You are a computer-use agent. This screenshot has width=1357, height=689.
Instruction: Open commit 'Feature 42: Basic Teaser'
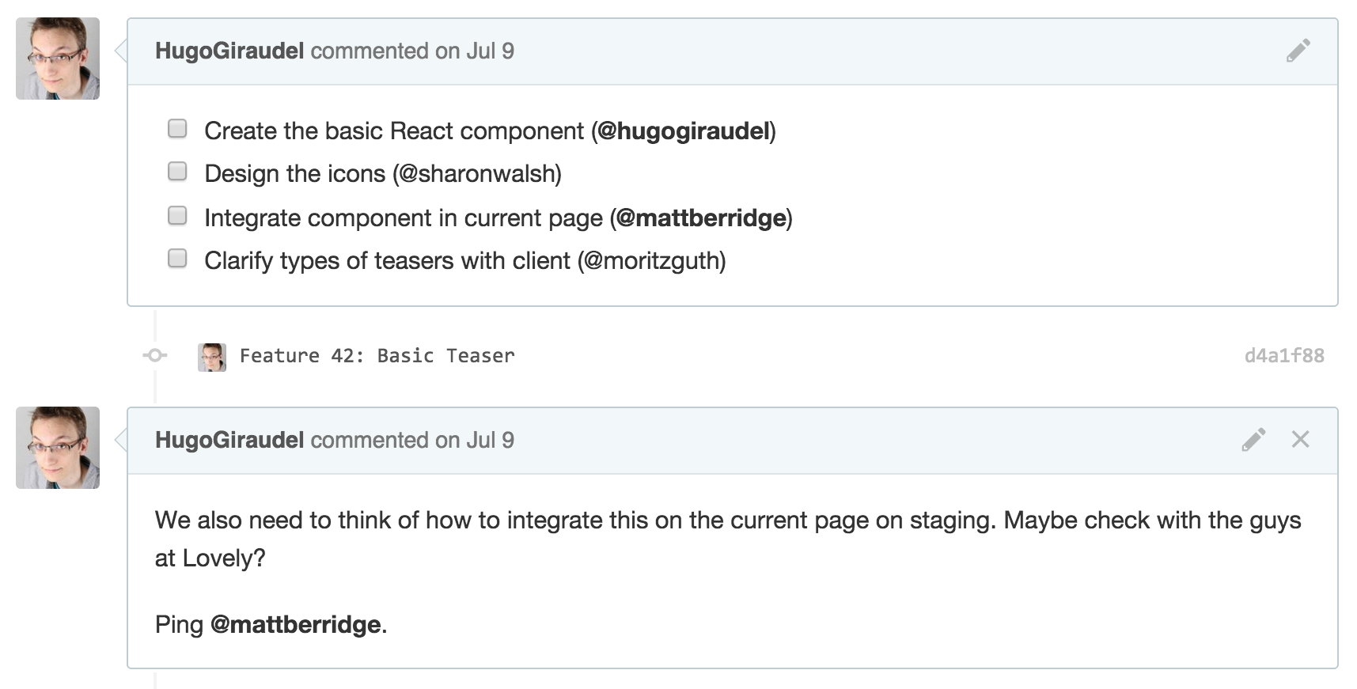(x=377, y=356)
